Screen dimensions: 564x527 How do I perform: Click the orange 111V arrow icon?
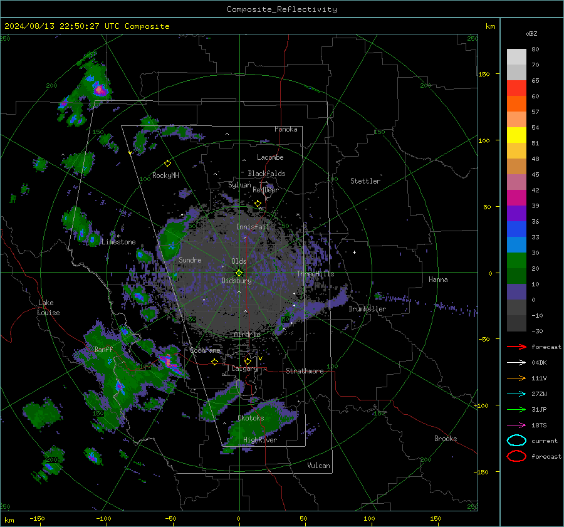click(x=516, y=378)
